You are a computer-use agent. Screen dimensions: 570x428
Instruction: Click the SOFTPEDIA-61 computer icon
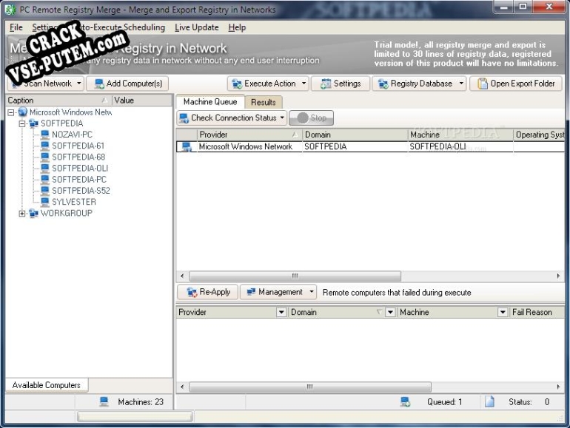click(45, 146)
